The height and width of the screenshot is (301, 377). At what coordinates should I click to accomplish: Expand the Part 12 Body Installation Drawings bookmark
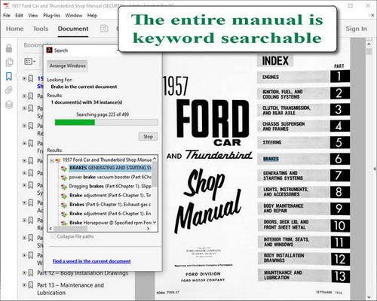pyautogui.click(x=24, y=272)
